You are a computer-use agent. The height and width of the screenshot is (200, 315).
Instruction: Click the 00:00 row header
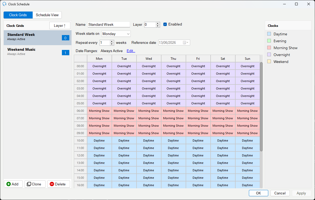click(80, 66)
